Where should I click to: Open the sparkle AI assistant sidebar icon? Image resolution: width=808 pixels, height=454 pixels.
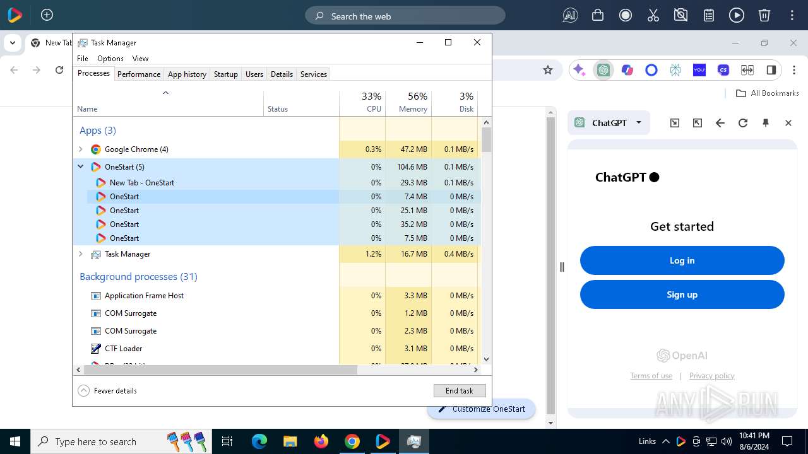(x=579, y=70)
